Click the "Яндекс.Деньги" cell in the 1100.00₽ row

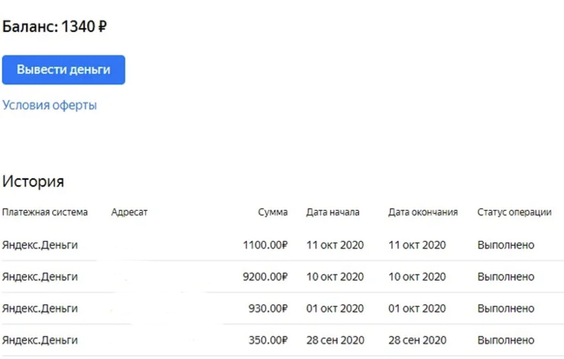[x=39, y=245]
